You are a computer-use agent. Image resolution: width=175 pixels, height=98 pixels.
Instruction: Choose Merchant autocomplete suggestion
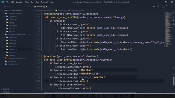point(108,70)
